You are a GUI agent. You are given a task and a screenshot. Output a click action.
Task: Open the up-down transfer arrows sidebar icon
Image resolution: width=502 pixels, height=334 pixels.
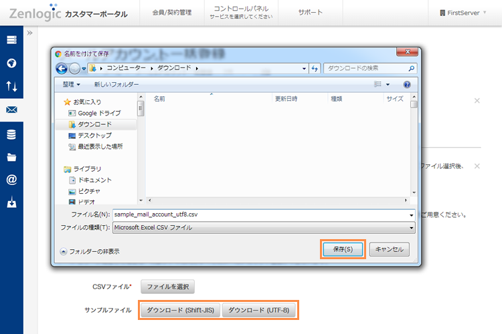pos(11,86)
